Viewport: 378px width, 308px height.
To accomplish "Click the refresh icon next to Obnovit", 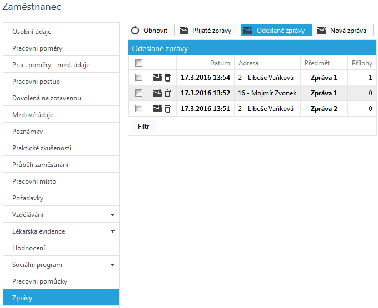I will (x=135, y=31).
